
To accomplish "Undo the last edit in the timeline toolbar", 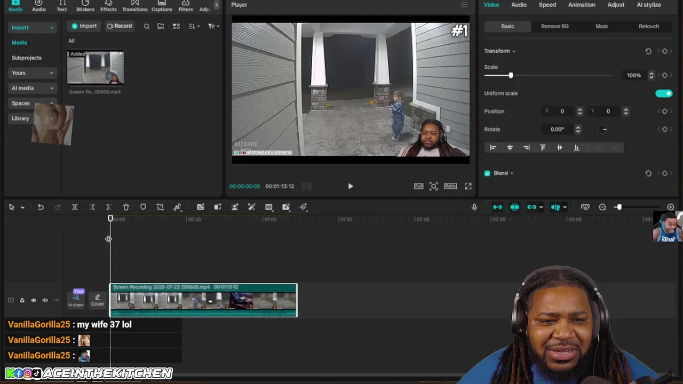I will click(41, 207).
